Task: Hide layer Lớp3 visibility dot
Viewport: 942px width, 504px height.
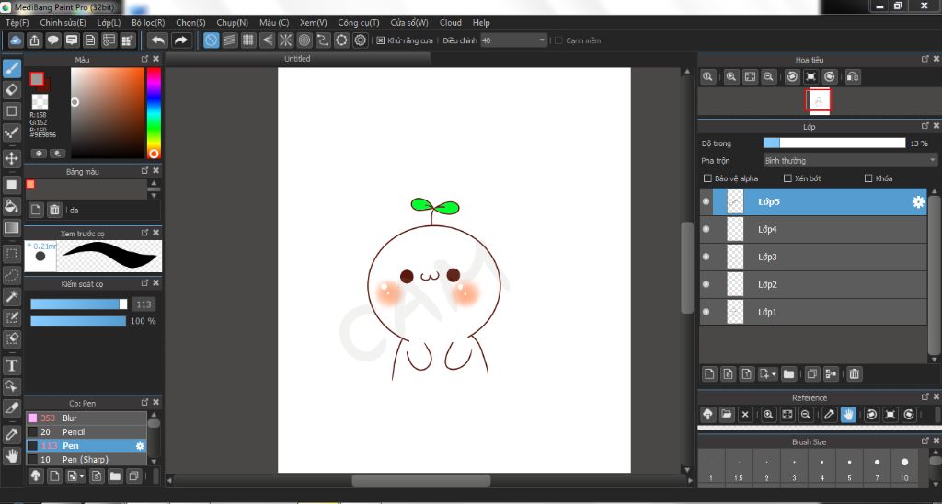Action: pos(706,257)
